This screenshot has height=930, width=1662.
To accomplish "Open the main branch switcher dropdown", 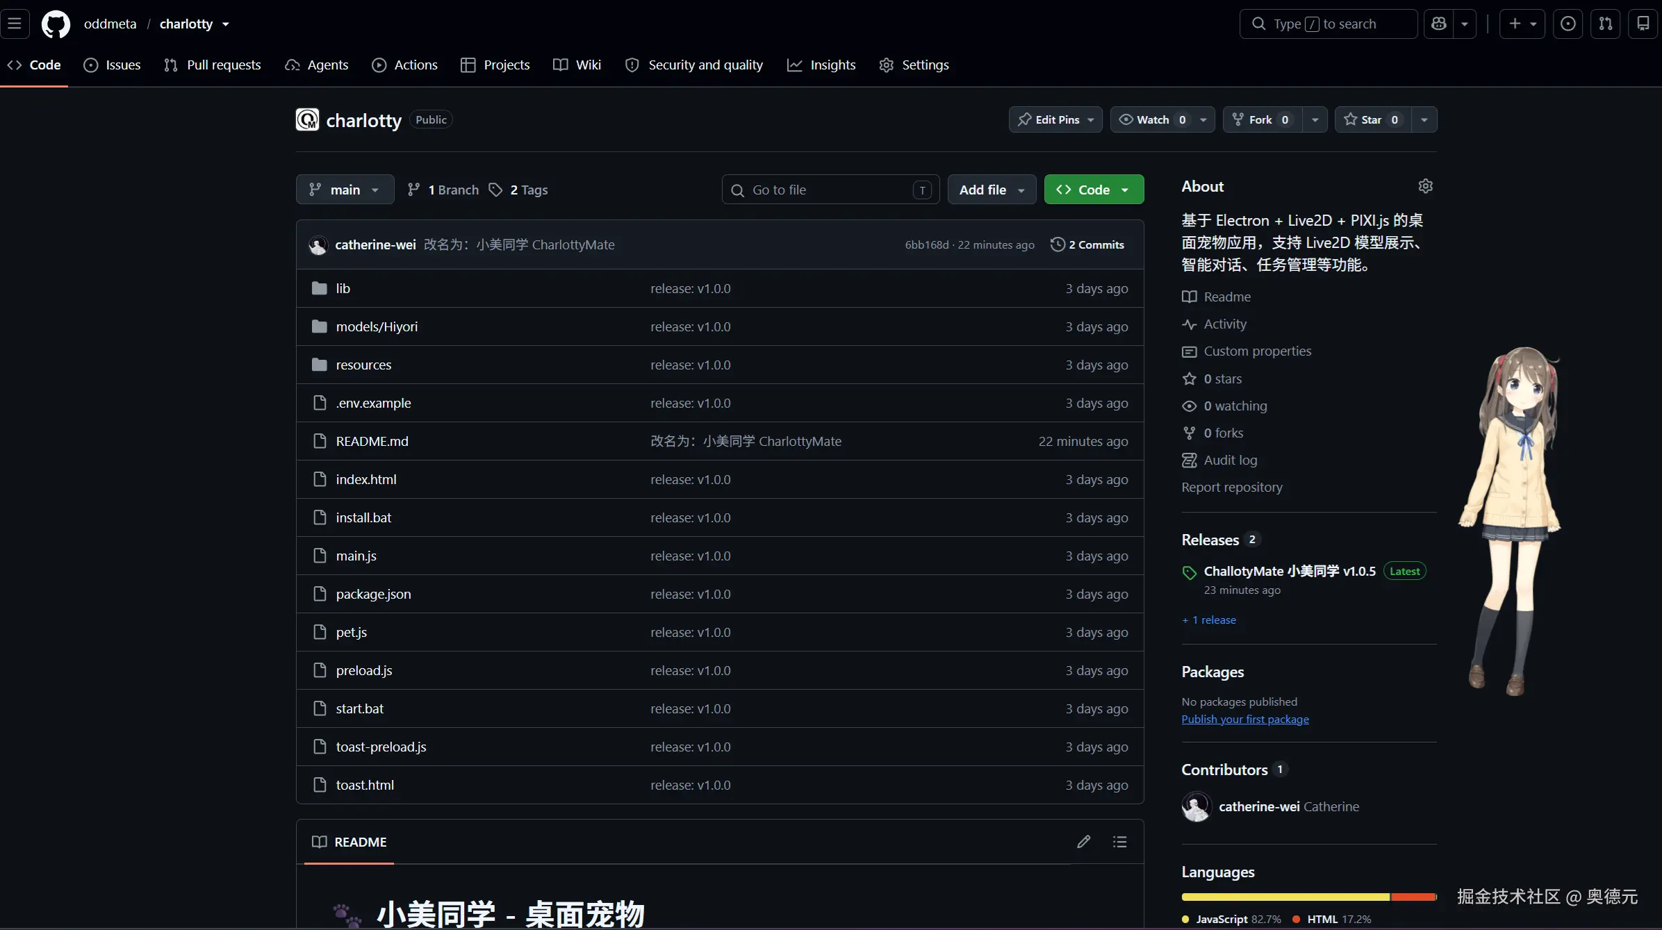I will (345, 190).
